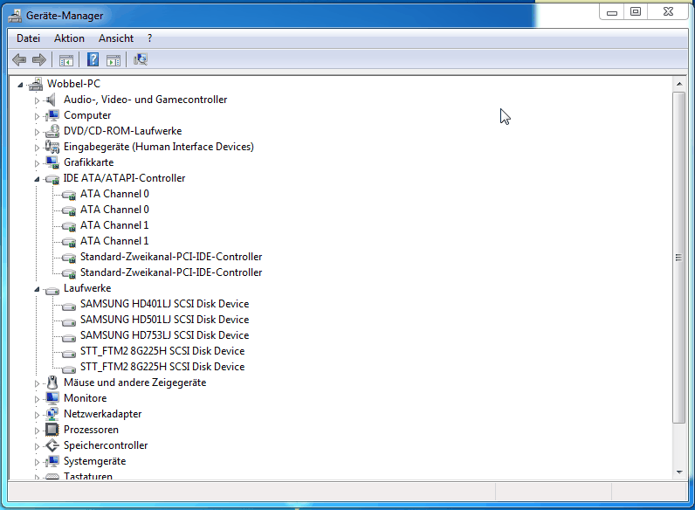Toggle the action pane toolbar icon
The image size is (695, 510).
click(x=114, y=60)
